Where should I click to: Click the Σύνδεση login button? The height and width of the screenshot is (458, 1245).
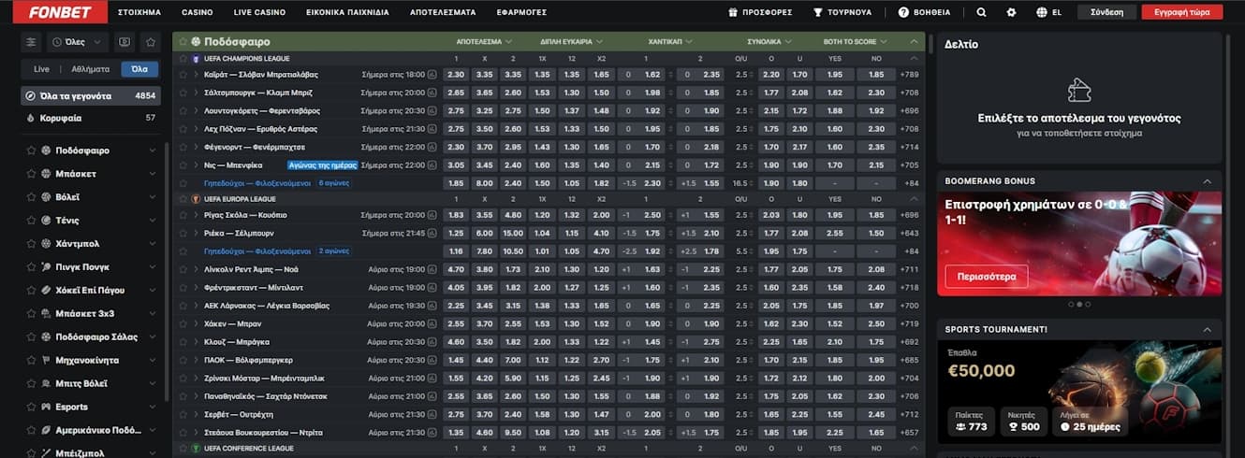(1106, 13)
